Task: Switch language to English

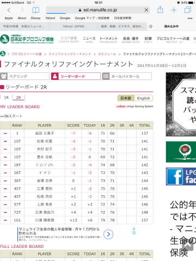Action: 144,98
